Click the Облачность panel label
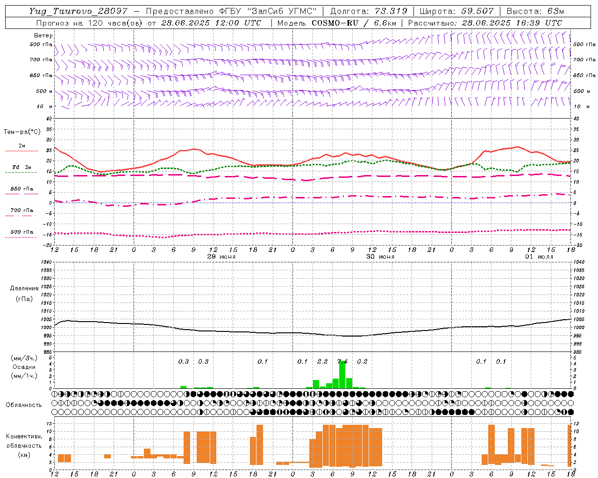The image size is (598, 478). 24,405
